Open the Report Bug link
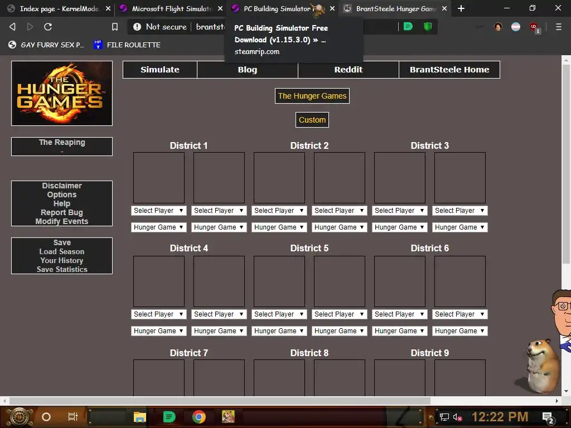The height and width of the screenshot is (428, 571). [62, 212]
